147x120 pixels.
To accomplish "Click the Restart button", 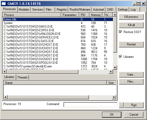I will pyautogui.click(x=131, y=44).
